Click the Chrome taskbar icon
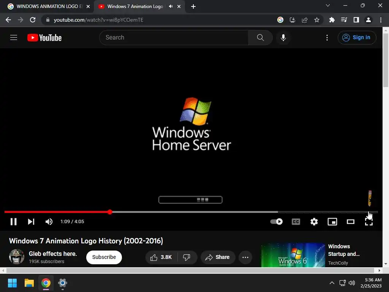The width and height of the screenshot is (389, 292). pos(46,283)
